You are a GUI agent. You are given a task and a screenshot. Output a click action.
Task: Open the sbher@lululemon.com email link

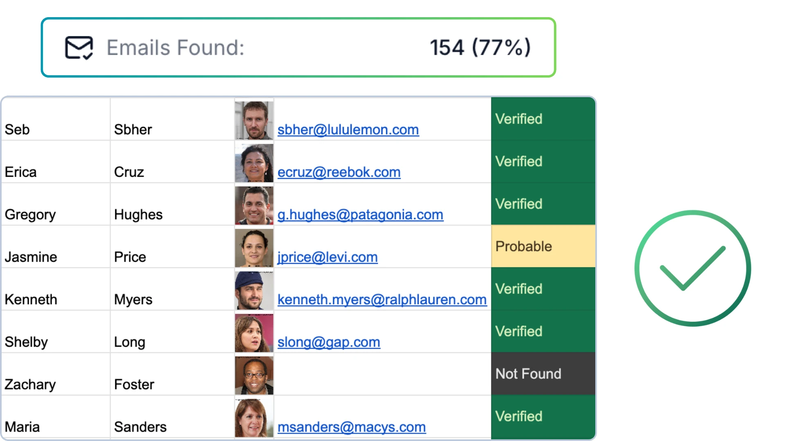pyautogui.click(x=348, y=130)
